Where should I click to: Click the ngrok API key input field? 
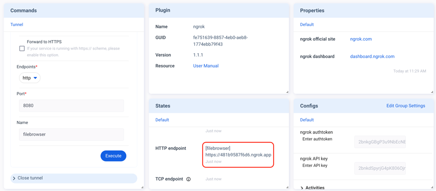click(x=380, y=168)
